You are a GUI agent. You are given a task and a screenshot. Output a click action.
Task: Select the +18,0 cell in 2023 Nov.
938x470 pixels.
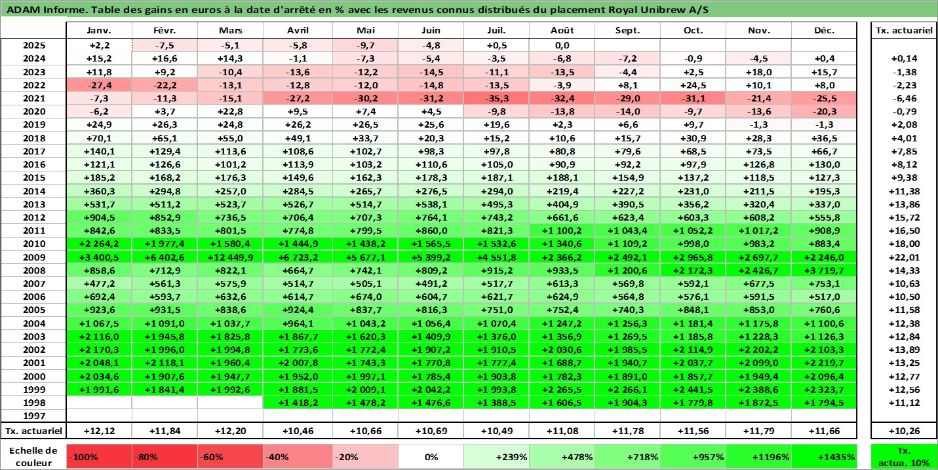[x=759, y=72]
